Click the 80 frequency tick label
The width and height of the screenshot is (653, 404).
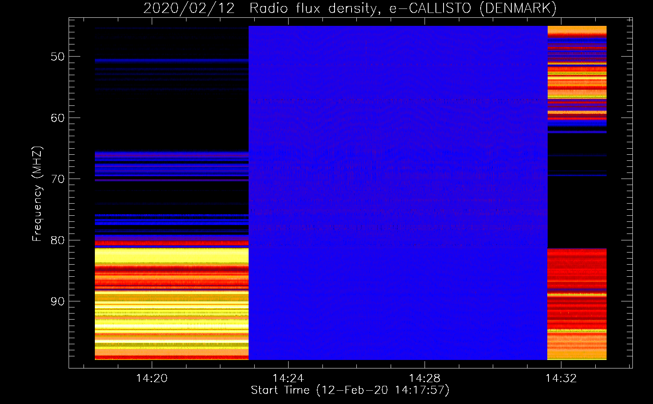[58, 240]
